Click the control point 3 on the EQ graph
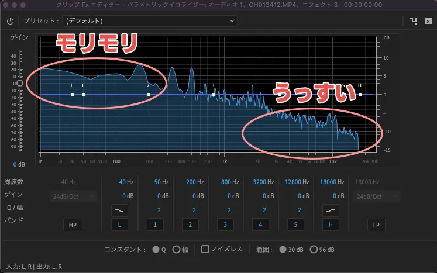Screen dimensions: 437x273 pos(214,94)
